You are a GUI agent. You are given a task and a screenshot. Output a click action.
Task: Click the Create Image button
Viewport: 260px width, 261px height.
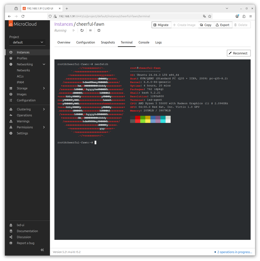click(184, 25)
